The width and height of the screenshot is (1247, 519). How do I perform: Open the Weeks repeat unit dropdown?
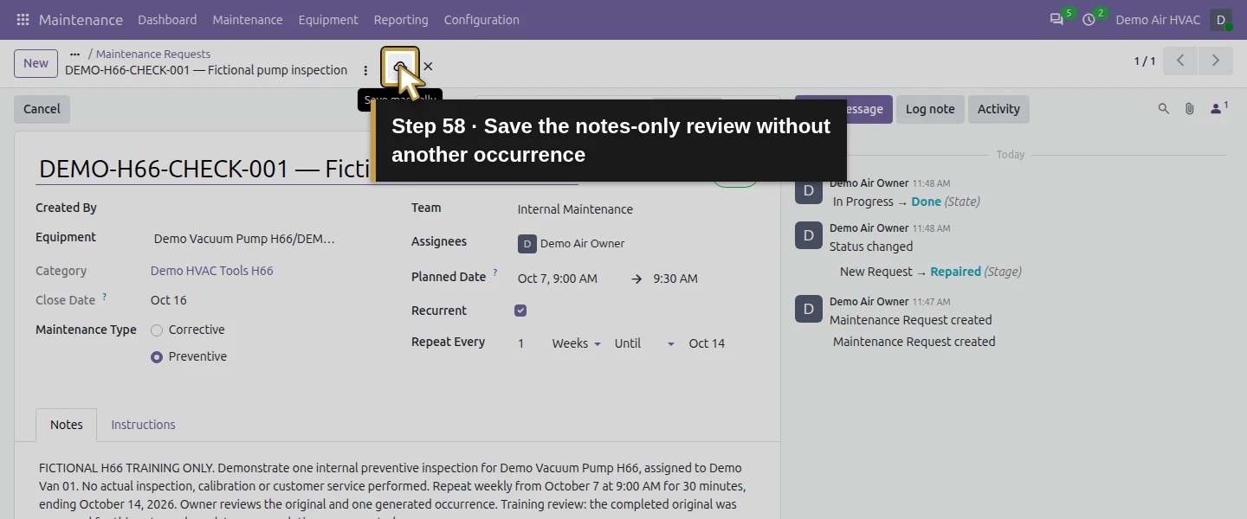pyautogui.click(x=576, y=343)
